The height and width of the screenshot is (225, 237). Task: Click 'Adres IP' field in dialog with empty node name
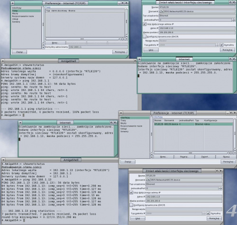[x=184, y=197]
